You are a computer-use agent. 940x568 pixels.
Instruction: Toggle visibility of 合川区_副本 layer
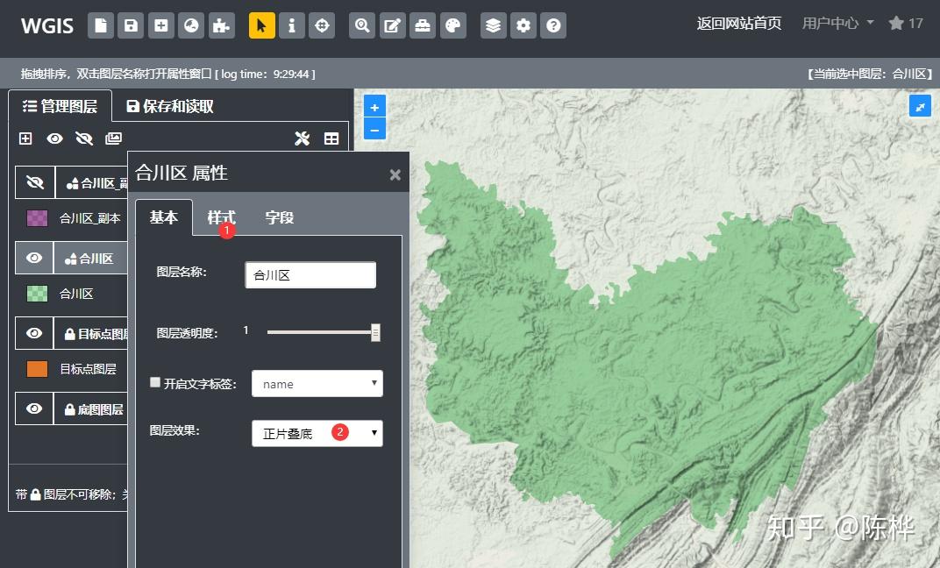35,182
